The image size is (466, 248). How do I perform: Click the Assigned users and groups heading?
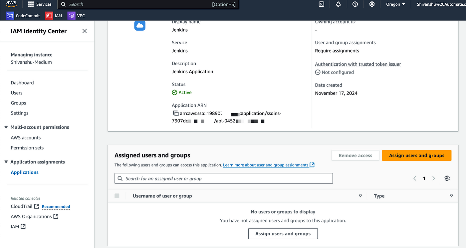(x=152, y=155)
